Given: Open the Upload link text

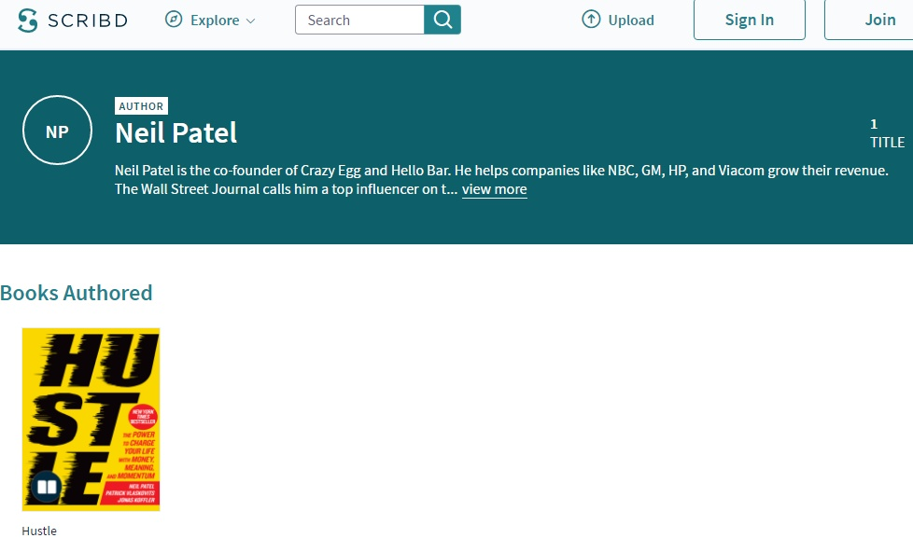Looking at the screenshot, I should [631, 21].
